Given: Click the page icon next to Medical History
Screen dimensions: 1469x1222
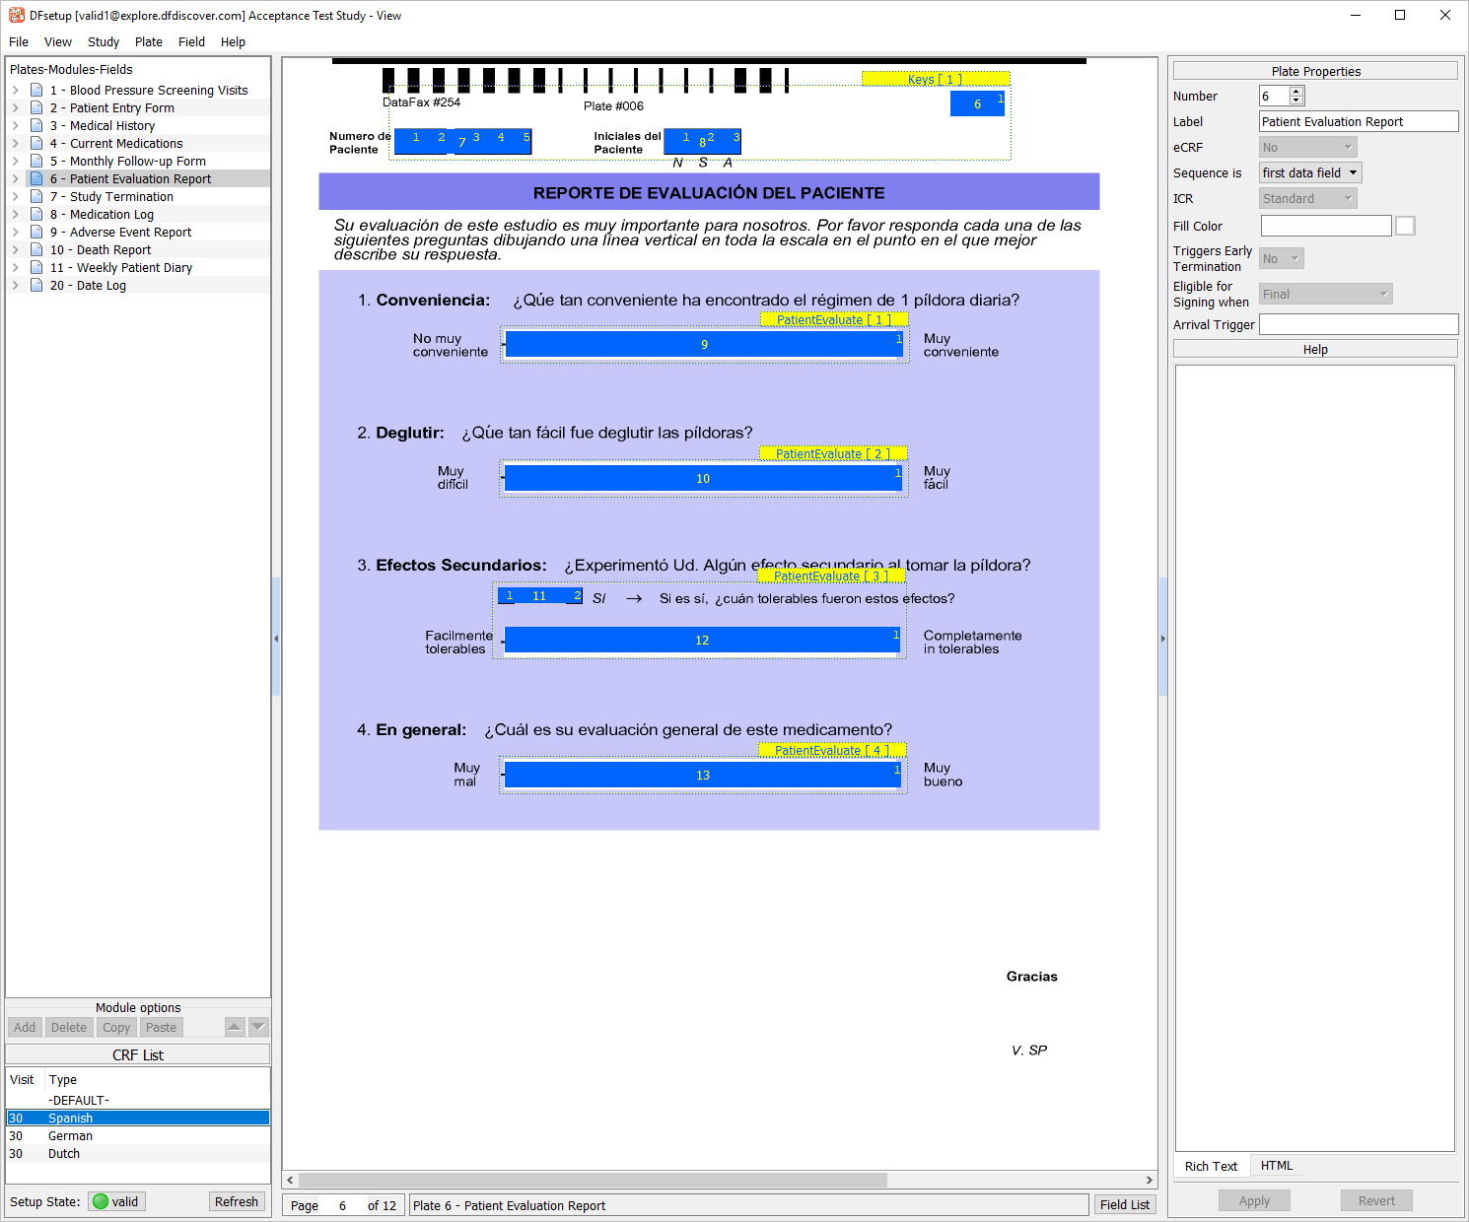Looking at the screenshot, I should (36, 126).
